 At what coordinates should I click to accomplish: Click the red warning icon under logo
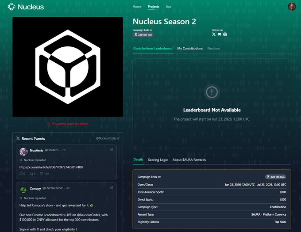[49, 124]
